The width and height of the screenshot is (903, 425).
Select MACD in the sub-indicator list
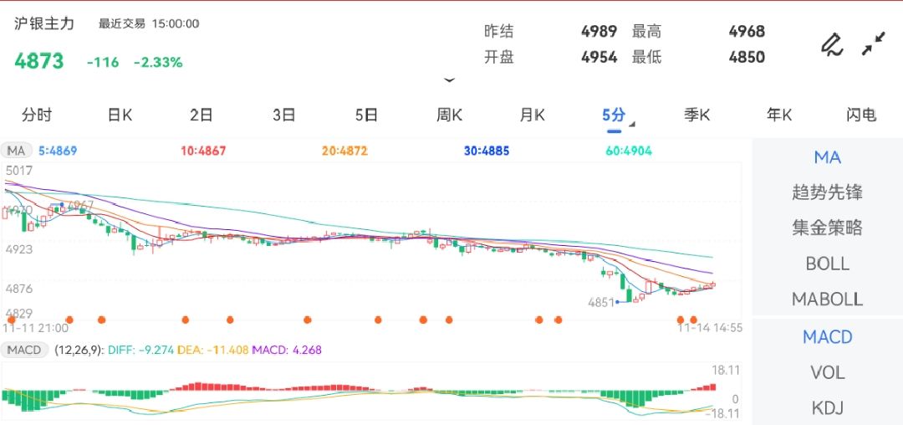click(828, 337)
